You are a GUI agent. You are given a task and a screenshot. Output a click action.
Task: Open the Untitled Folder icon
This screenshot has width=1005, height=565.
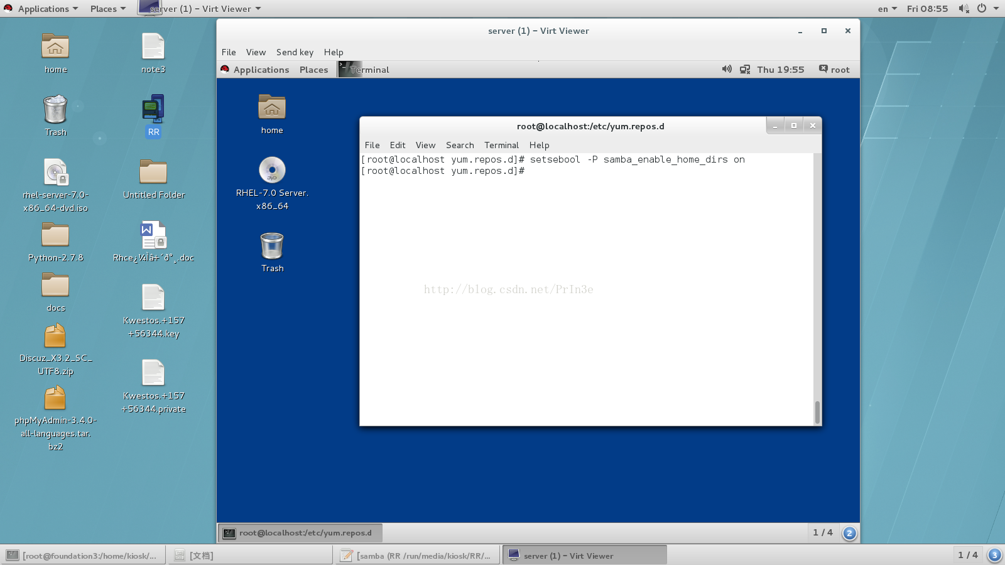[153, 172]
